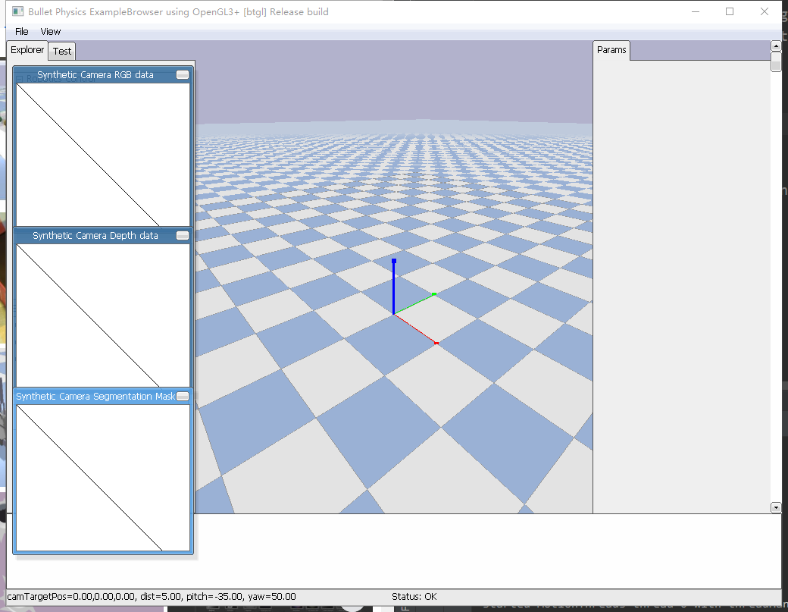Collapse the Synthetic Camera RGB data window

(183, 75)
